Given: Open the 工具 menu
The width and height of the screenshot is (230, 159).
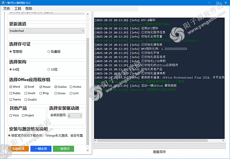Looking at the screenshot, I should (18, 9).
